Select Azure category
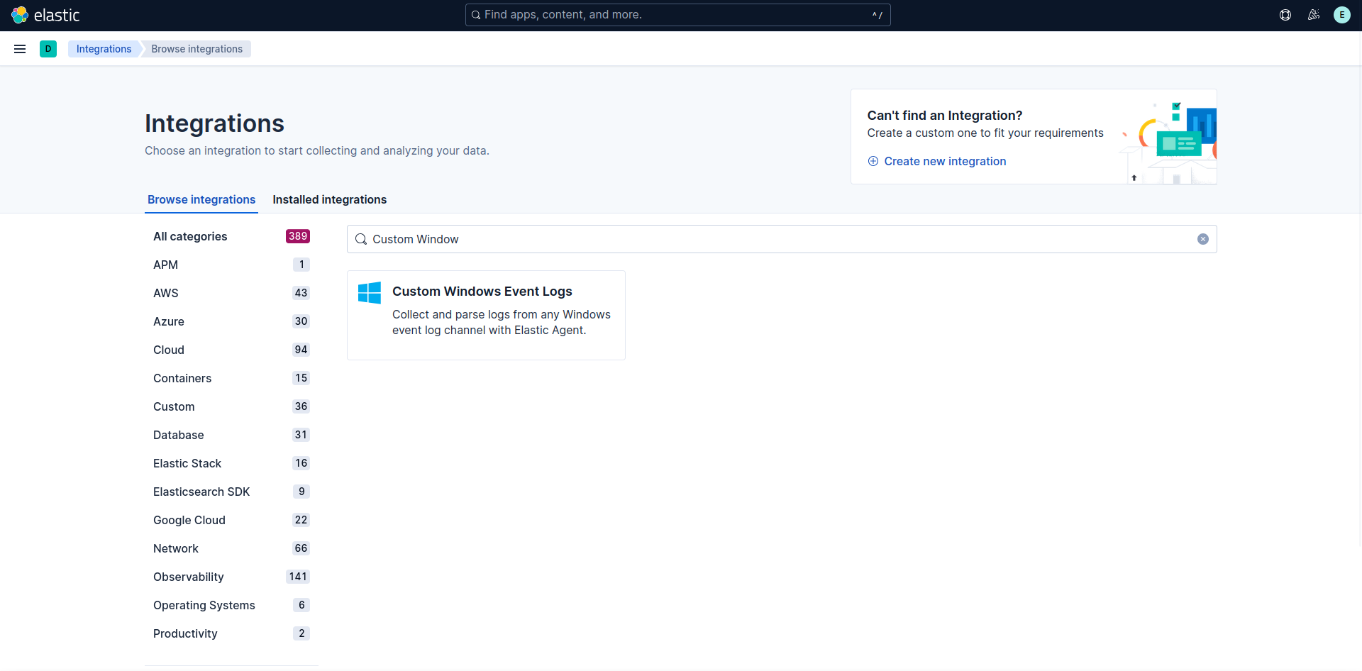Screen dimensions: 1362x671 (x=231, y=321)
